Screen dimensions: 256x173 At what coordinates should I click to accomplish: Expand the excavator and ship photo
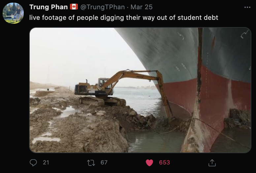click(x=140, y=90)
